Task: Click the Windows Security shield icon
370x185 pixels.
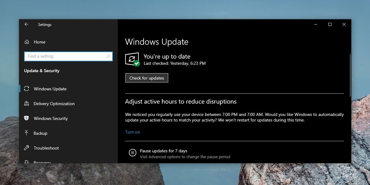Action: [27, 118]
